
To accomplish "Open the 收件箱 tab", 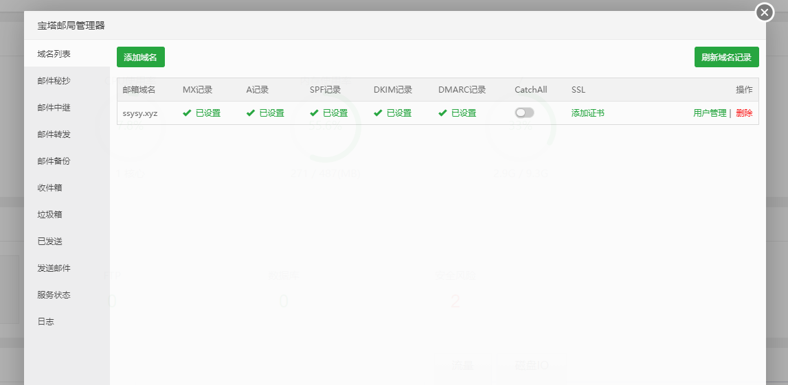I will pos(67,188).
